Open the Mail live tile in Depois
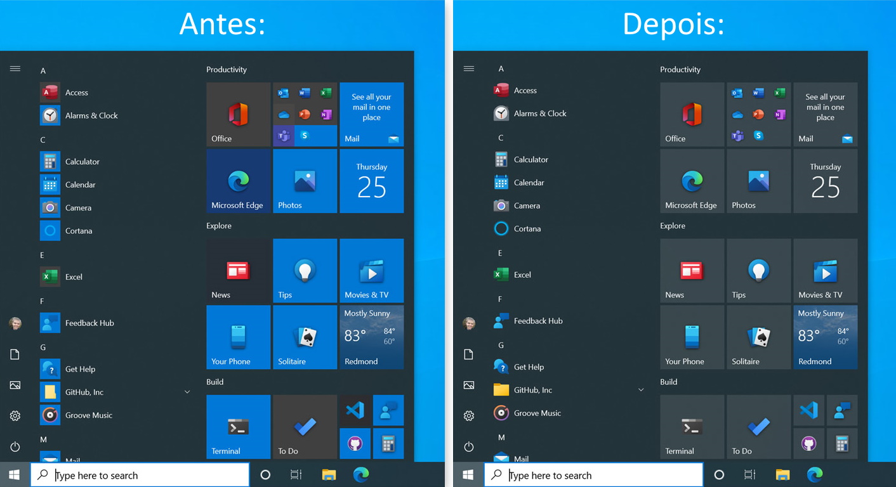The height and width of the screenshot is (487, 896). tap(826, 115)
